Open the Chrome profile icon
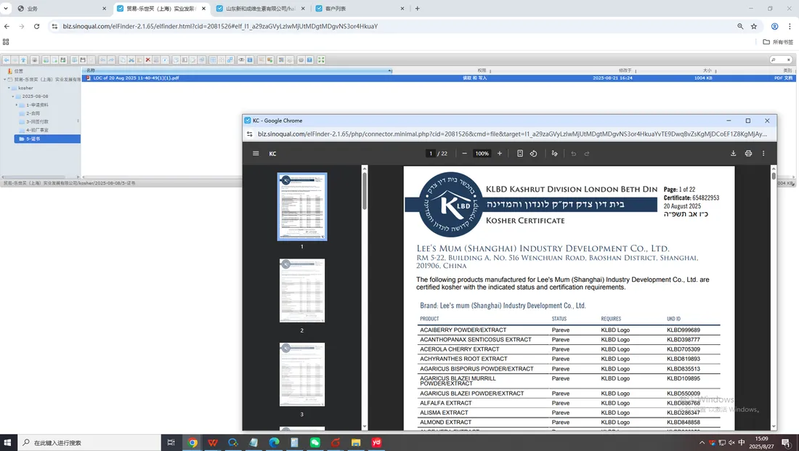The image size is (799, 451). 774,26
